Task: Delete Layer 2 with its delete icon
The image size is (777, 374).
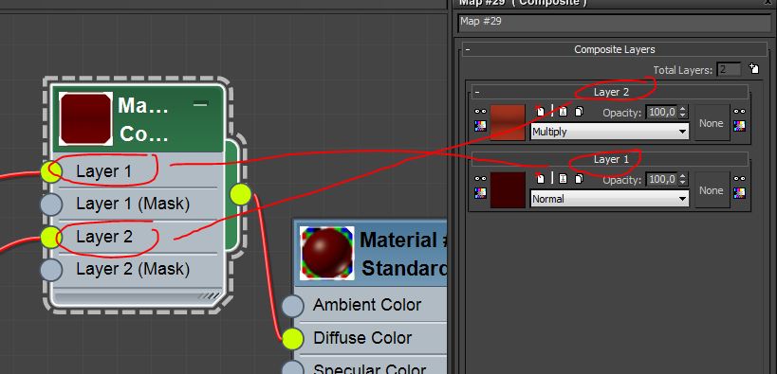Action: point(541,112)
